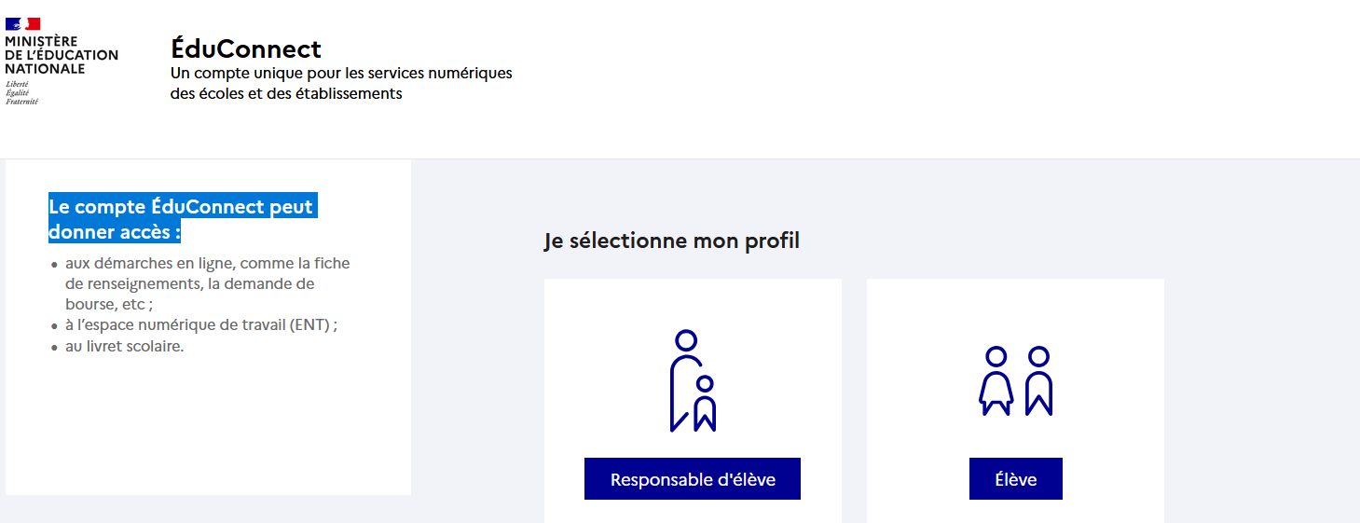Screen dimensions: 1360x523
Task: Click the "espace numérique de travail (ENT)" bullet item
Action: pos(201,325)
